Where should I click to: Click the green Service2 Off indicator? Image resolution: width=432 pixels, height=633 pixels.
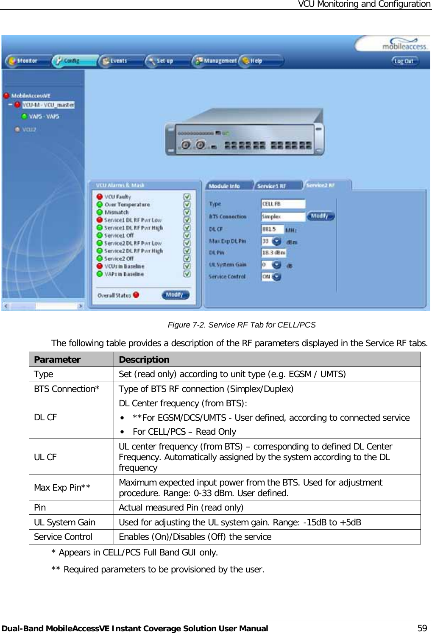point(100,258)
